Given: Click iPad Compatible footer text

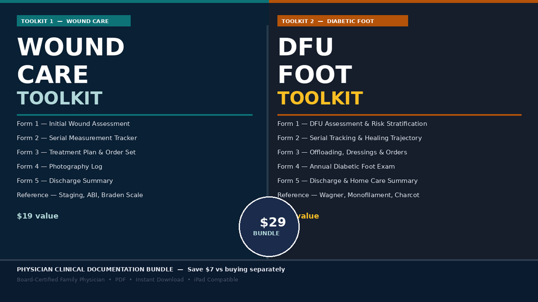Looking at the screenshot, I should [x=216, y=280].
